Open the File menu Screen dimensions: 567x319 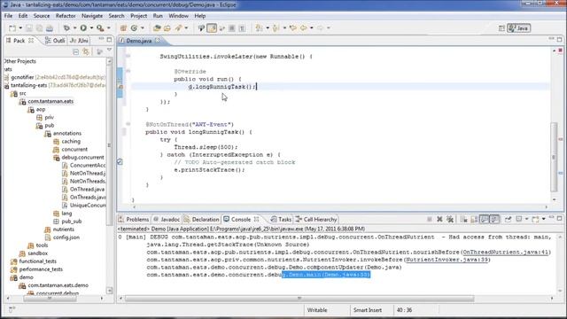(8, 16)
